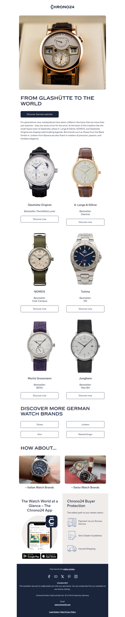Viewport: 125px width, 617px height.
Task: Open the X social icon
Action: pos(62,576)
